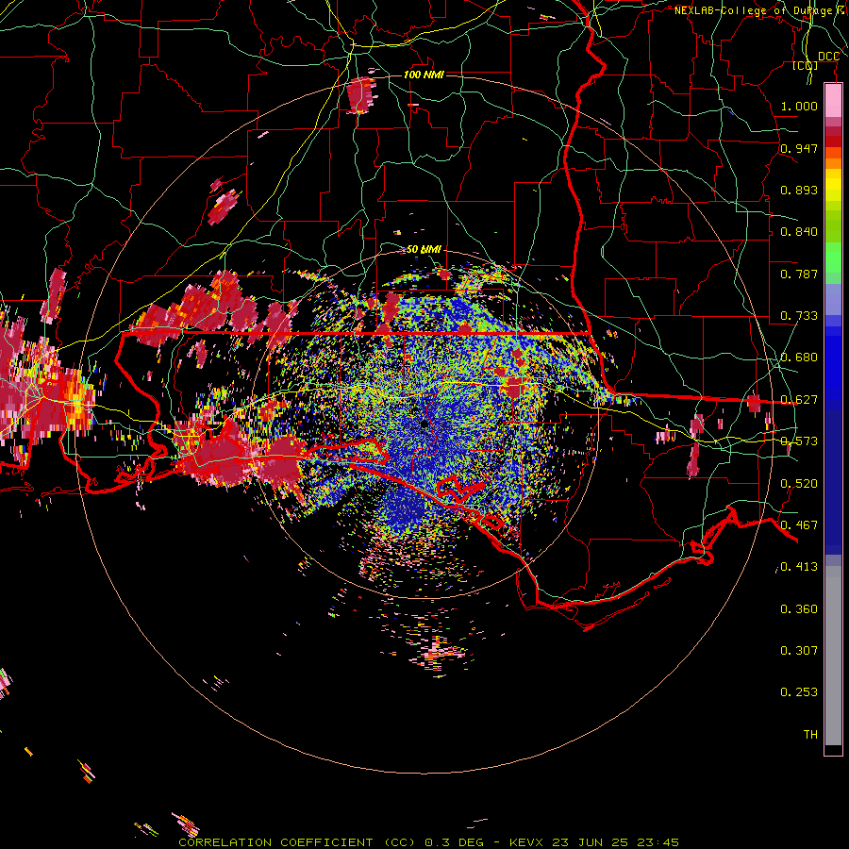The height and width of the screenshot is (849, 849).
Task: Click the [CC] unit label above color bar
Action: click(806, 65)
